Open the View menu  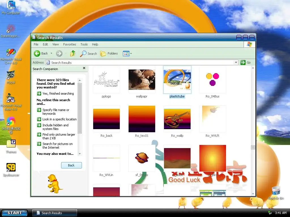[56, 44]
